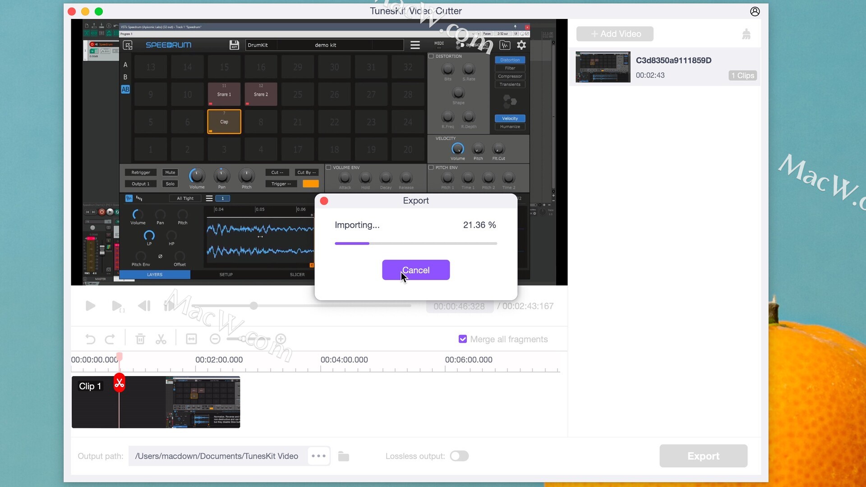Click the Export button
Screen dimensions: 866x487
(703, 456)
